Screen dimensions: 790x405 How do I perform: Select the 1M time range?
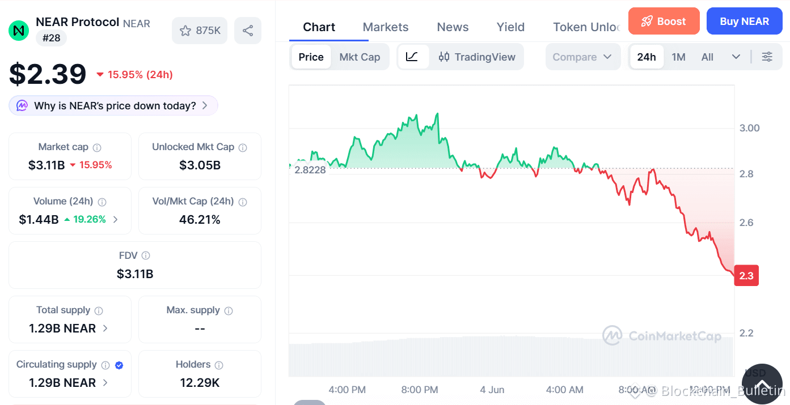678,57
